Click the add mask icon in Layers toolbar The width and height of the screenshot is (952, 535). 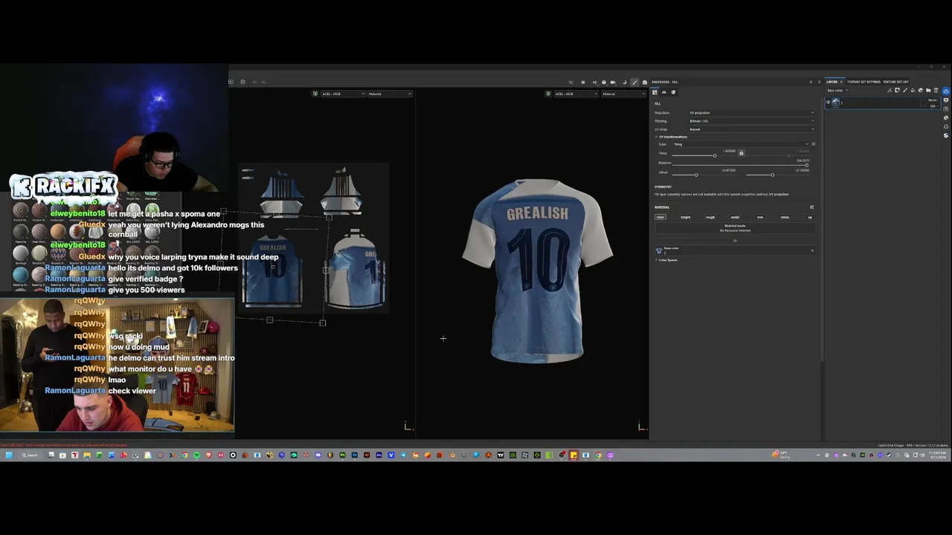[897, 91]
